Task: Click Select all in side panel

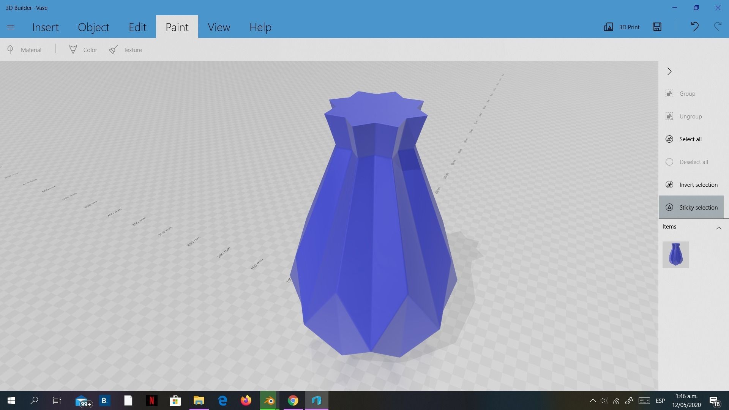Action: pos(690,139)
